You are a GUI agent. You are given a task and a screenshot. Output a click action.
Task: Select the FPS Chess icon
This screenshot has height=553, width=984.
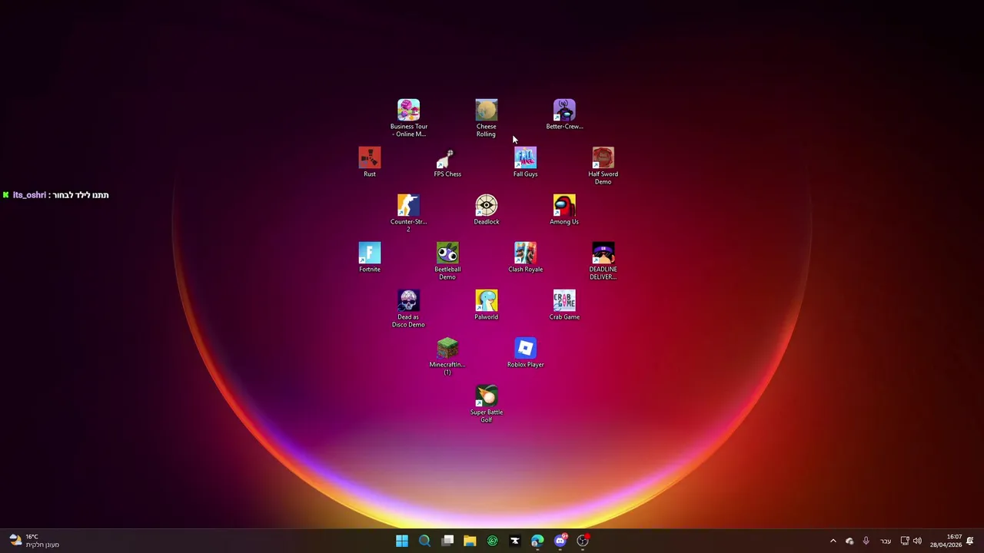coord(447,162)
